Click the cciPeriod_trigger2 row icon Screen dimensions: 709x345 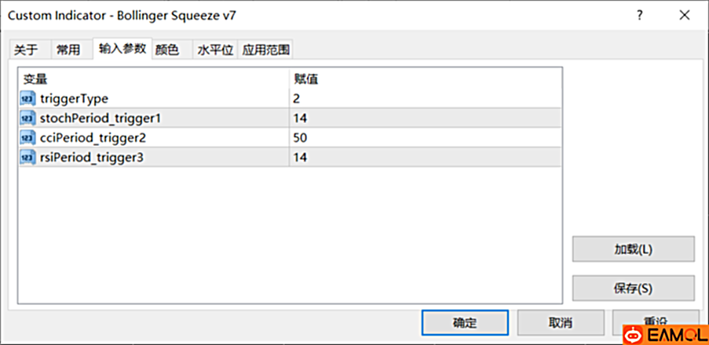pyautogui.click(x=27, y=138)
